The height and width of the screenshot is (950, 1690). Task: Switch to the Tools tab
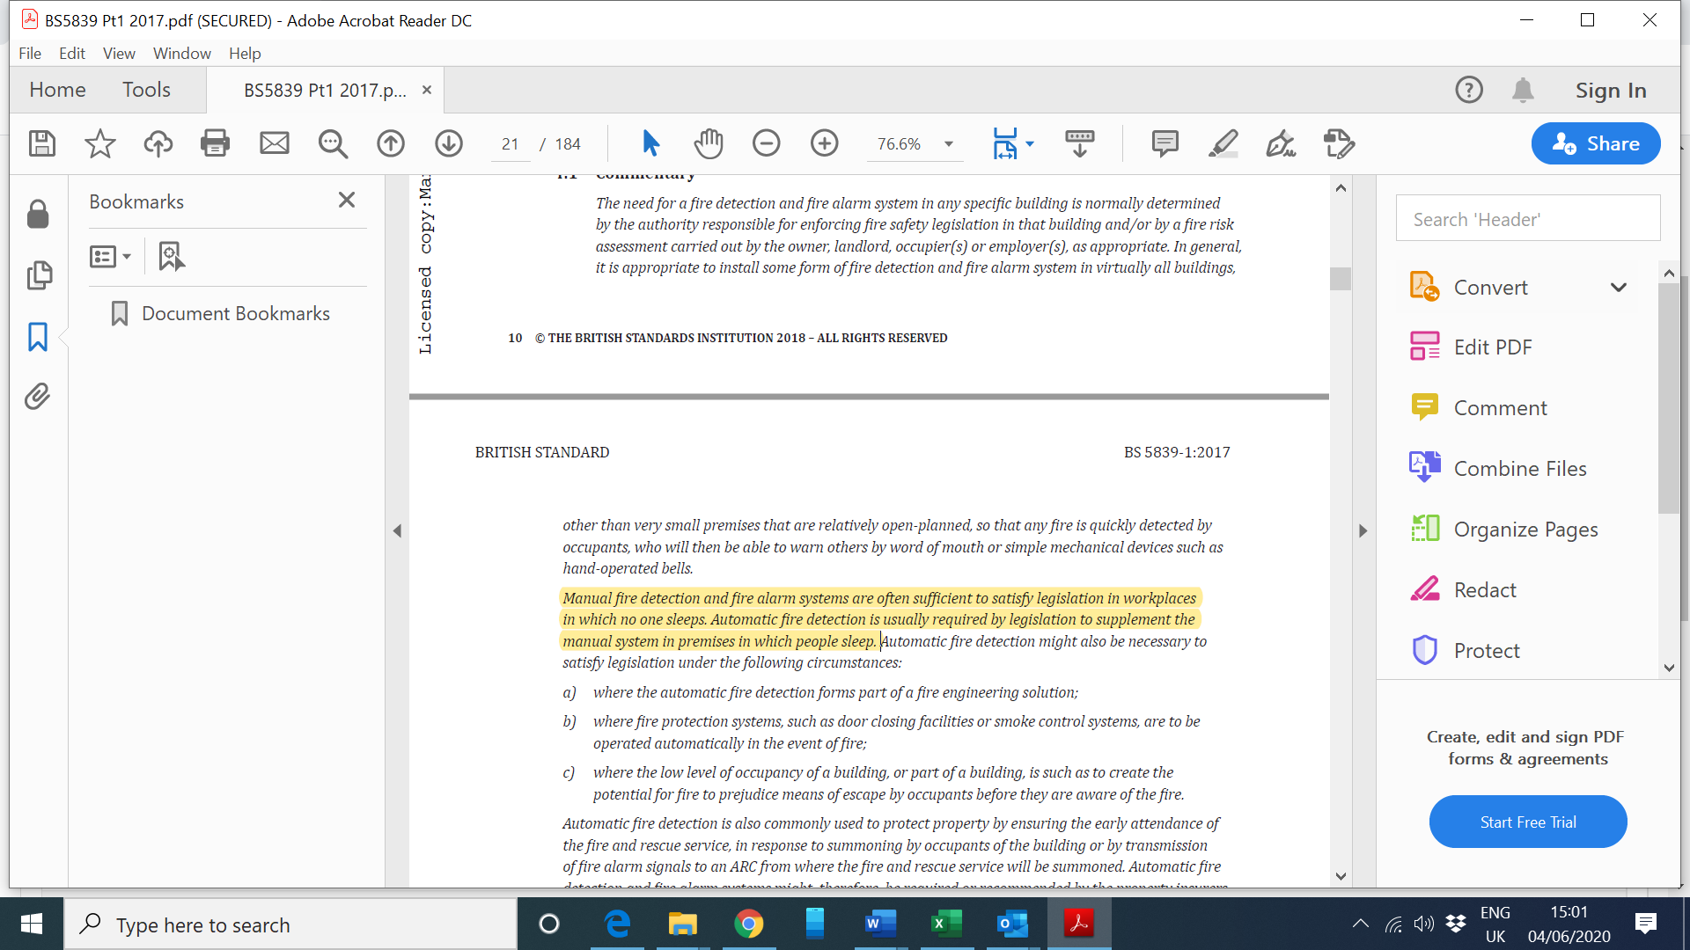(x=146, y=90)
